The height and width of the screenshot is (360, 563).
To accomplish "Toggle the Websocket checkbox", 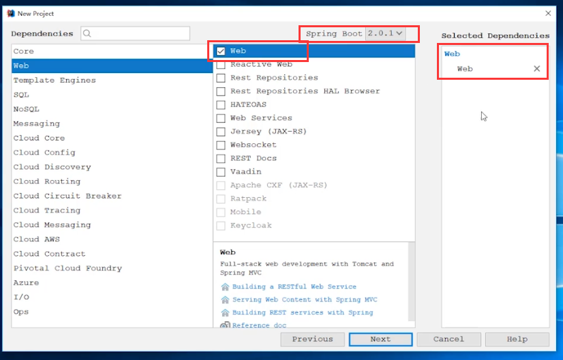I will pos(221,145).
